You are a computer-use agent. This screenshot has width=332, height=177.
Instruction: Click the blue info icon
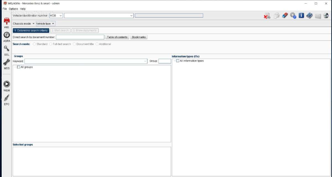coord(301,16)
